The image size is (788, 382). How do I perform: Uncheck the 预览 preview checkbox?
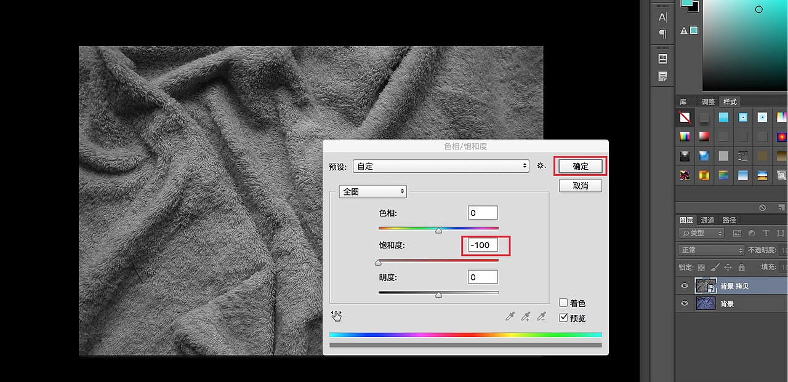(x=563, y=318)
